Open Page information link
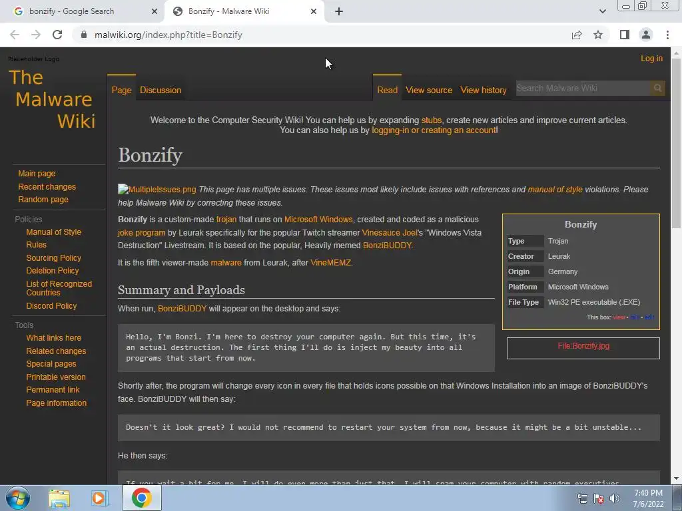Screen dimensions: 682x511 56,403
